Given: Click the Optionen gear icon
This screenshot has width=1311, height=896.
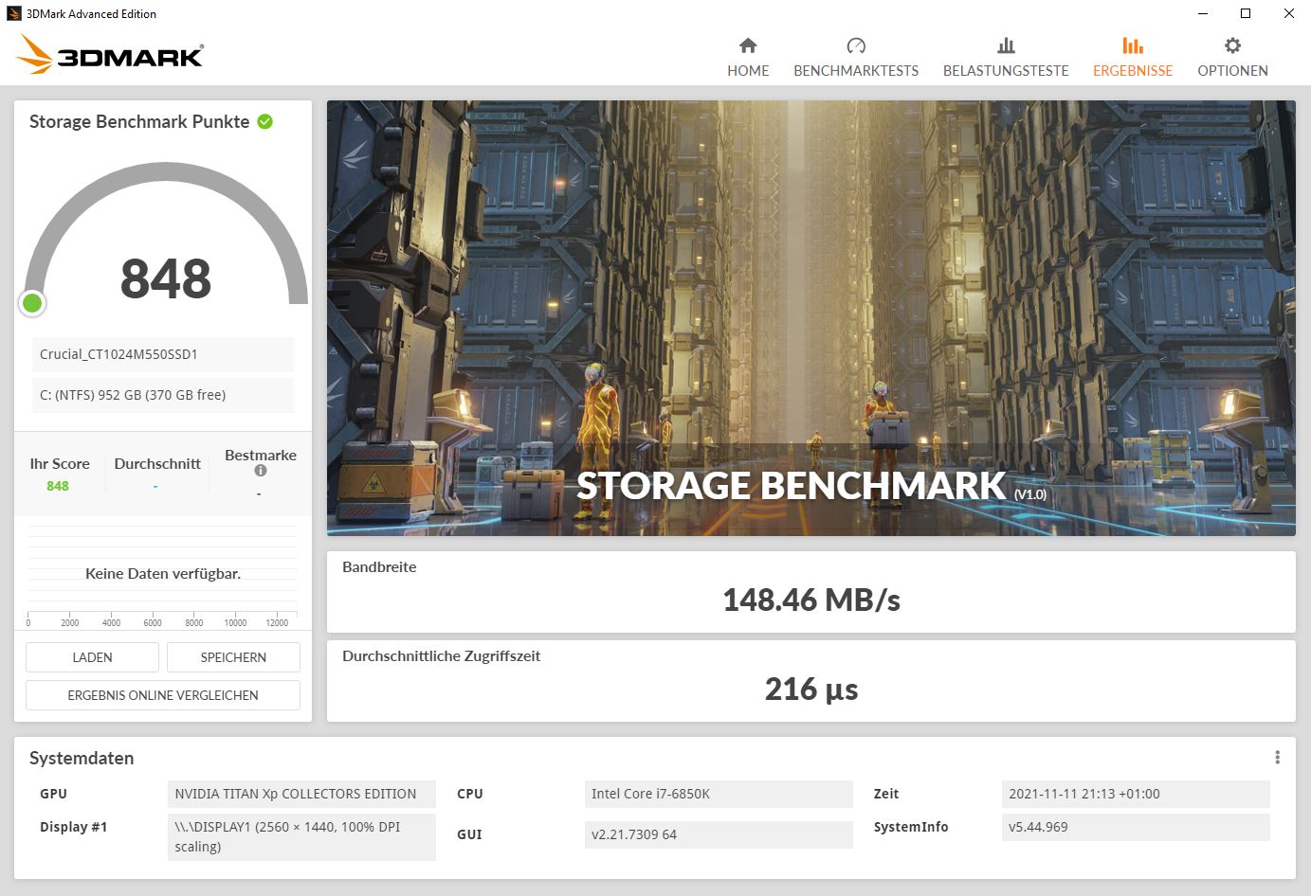Looking at the screenshot, I should click(x=1232, y=45).
